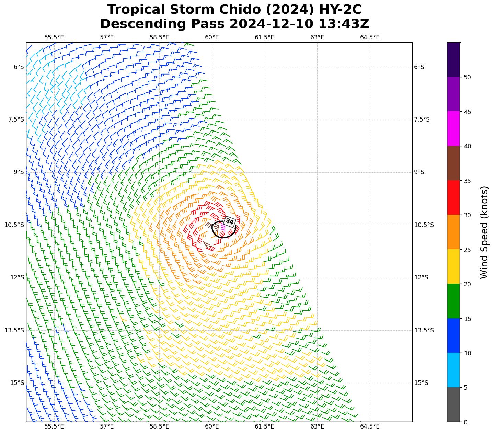Click the magenta 40–45 knot colorbar segment

pyautogui.click(x=453, y=128)
